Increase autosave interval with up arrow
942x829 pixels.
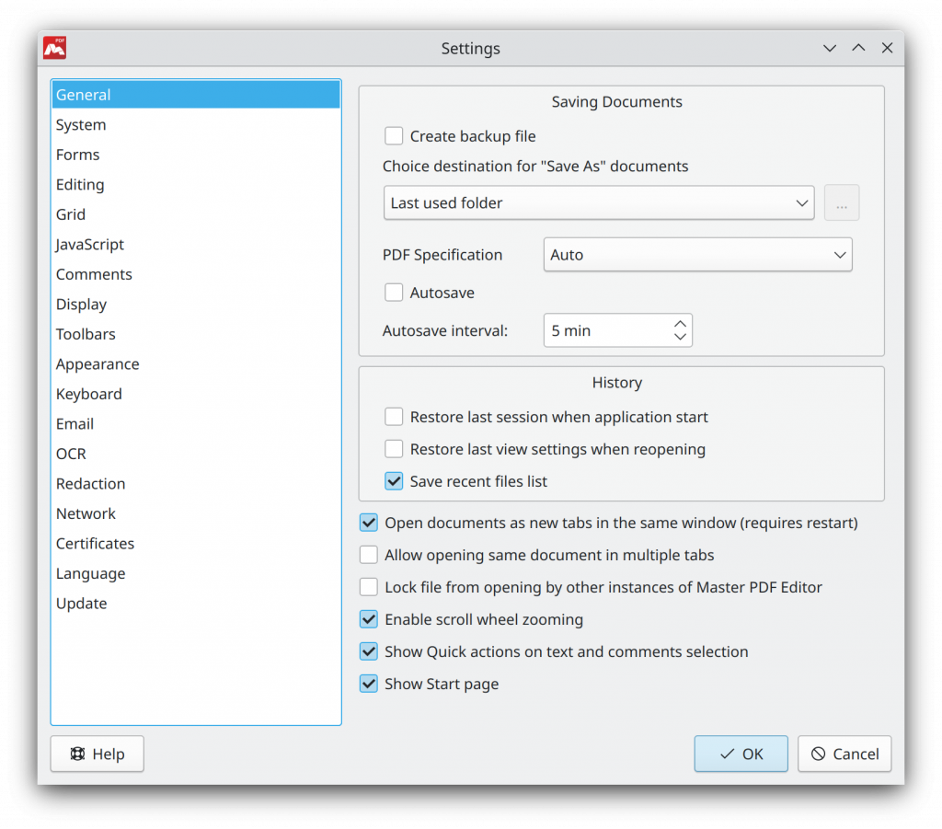pos(680,323)
